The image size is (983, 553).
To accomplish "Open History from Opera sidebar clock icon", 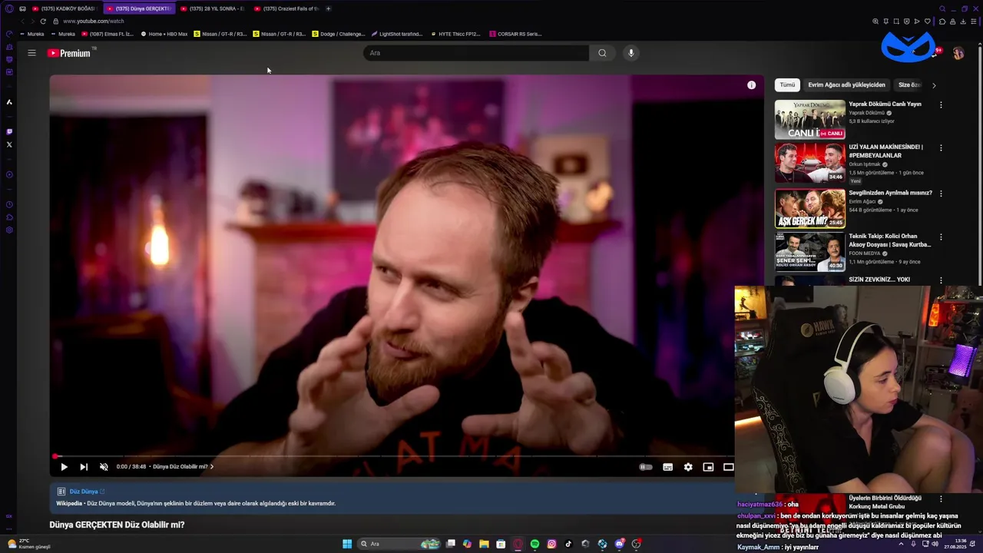I will tap(9, 205).
